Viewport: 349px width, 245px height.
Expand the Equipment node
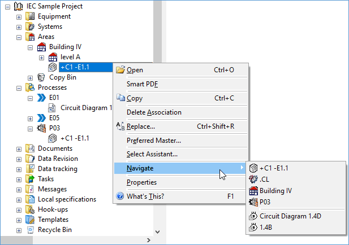[19, 16]
